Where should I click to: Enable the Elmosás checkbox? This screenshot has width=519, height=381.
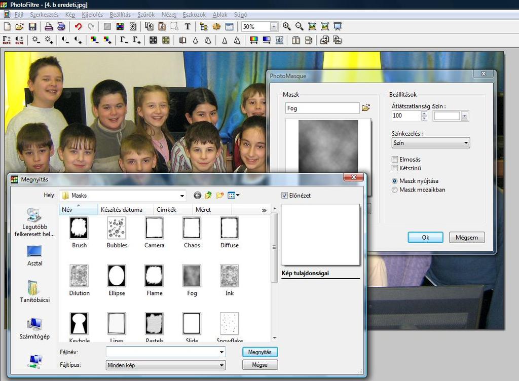tap(394, 160)
